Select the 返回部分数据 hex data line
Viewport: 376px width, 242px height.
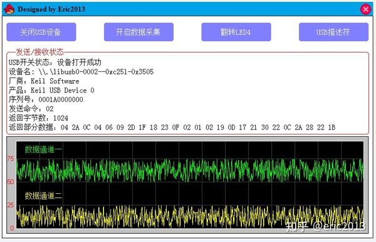coord(172,128)
